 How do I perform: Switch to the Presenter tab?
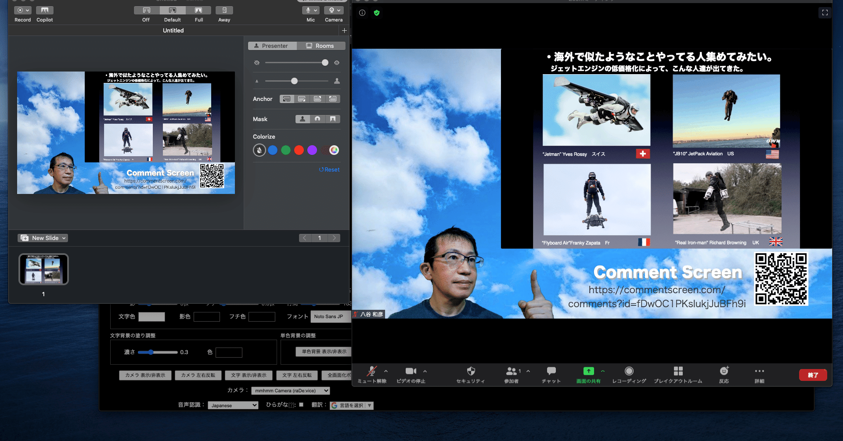pos(272,46)
